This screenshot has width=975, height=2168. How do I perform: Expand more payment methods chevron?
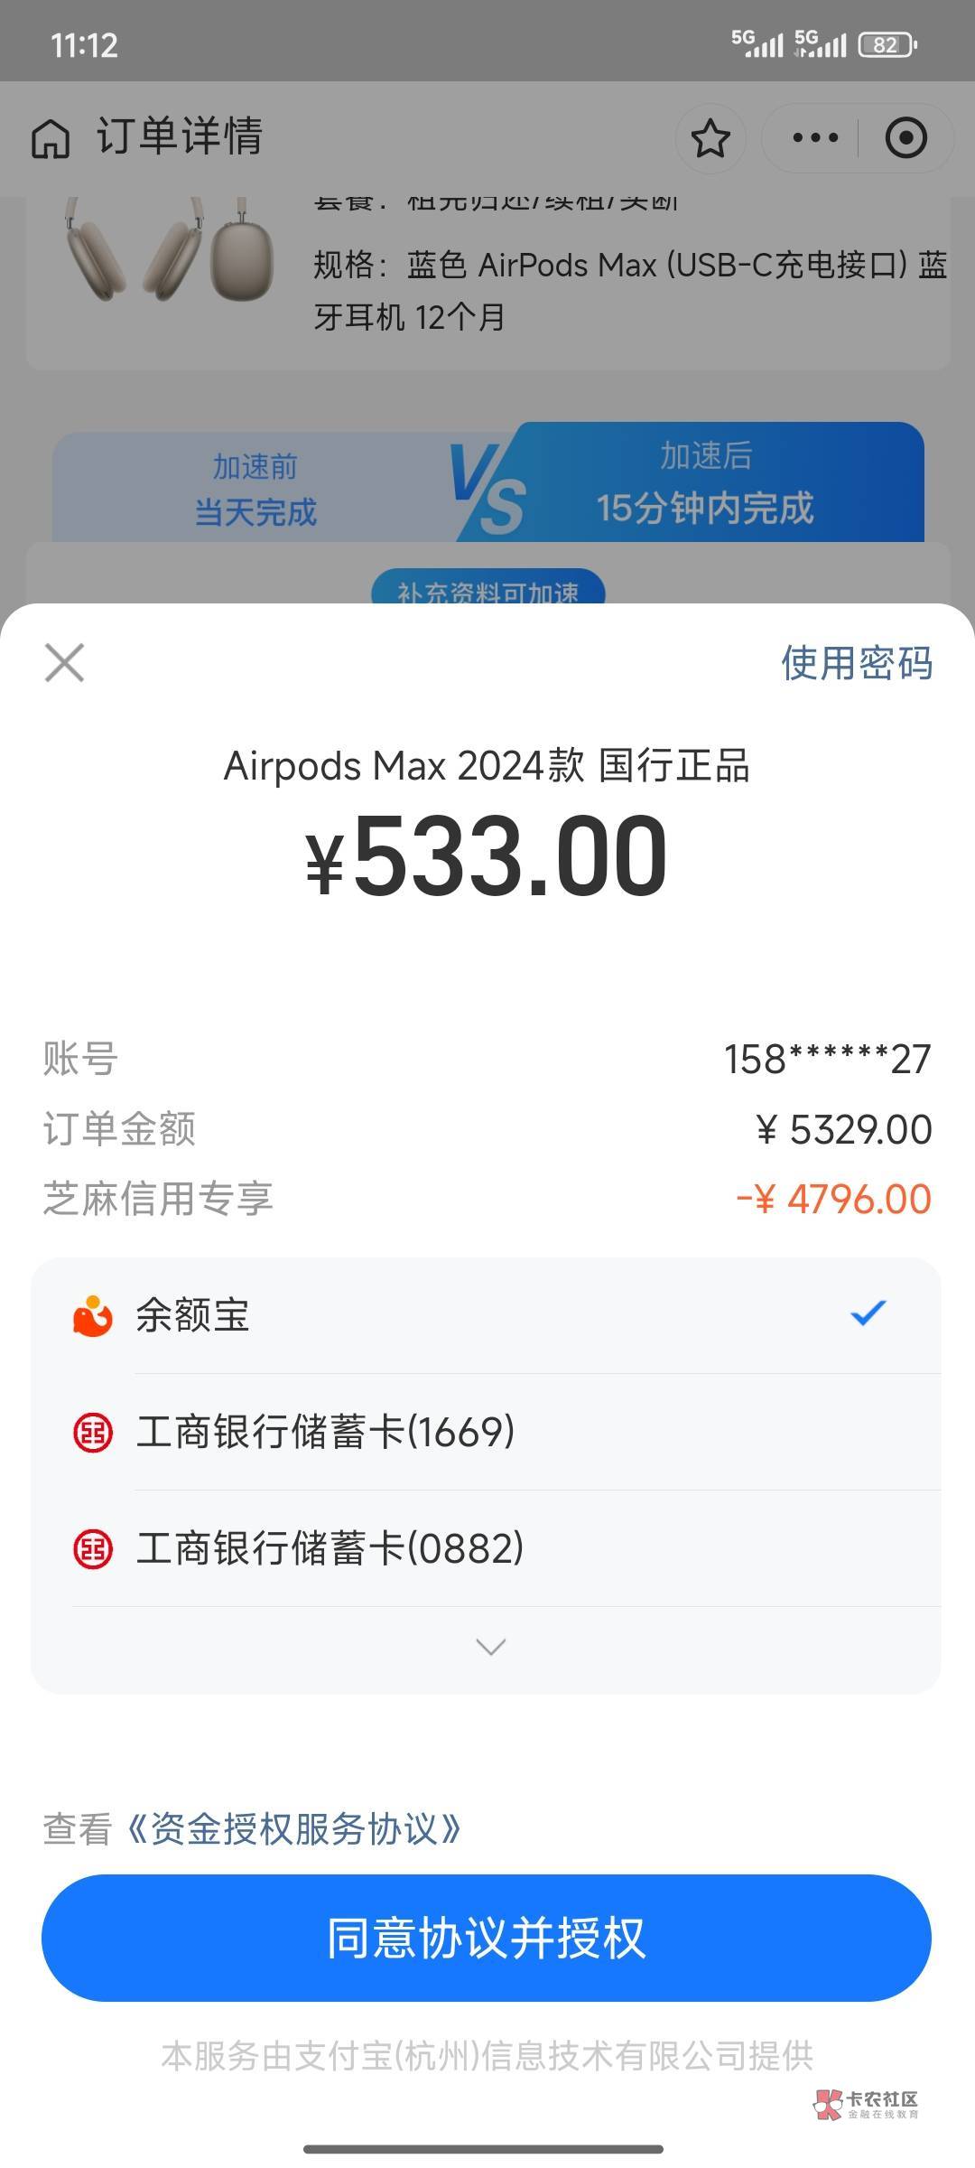(489, 1647)
